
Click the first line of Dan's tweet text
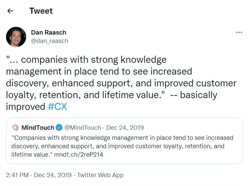(x=86, y=60)
